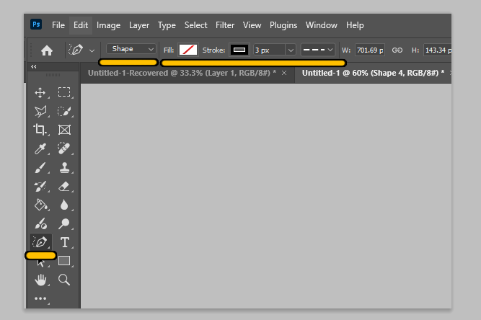481x320 pixels.
Task: Select the Rectangle shape tool
Action: (64, 261)
